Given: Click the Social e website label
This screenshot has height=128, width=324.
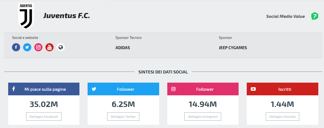Looking at the screenshot, I should pos(25,38).
